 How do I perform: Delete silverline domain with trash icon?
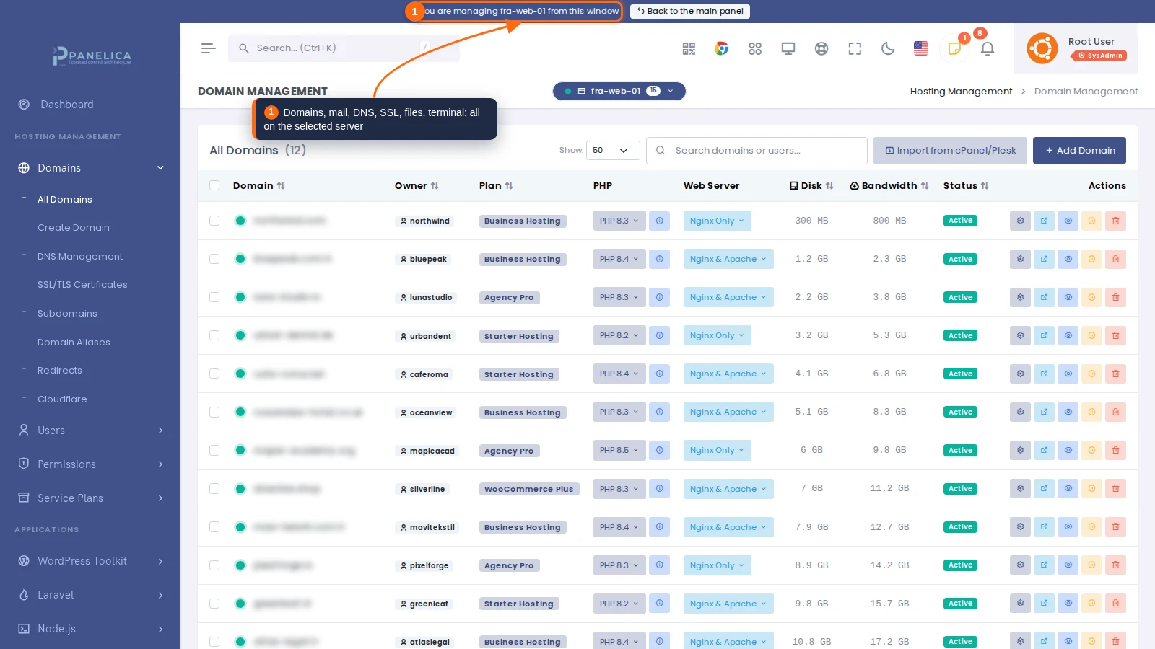[x=1115, y=488]
